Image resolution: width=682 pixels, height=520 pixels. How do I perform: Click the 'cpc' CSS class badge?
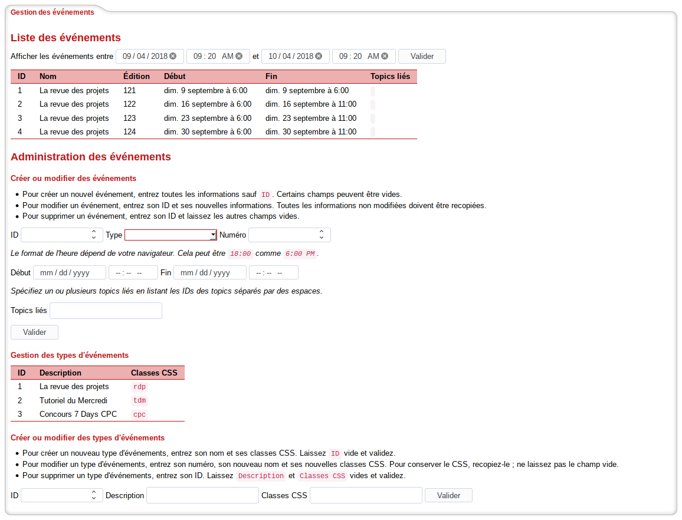[140, 414]
